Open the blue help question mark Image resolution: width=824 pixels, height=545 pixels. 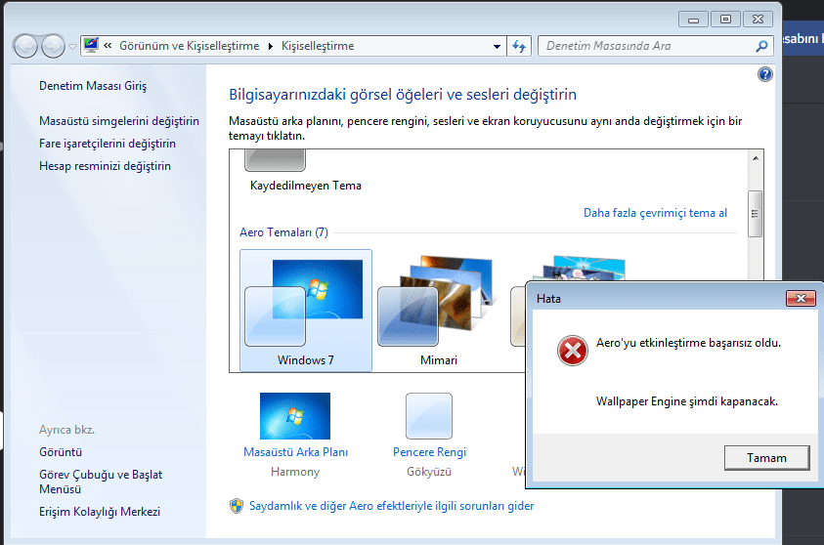click(x=764, y=74)
